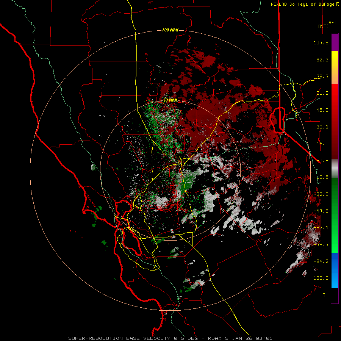Select the 61.2 velocity scale label
This screenshot has height=341, width=341.
(x=322, y=93)
